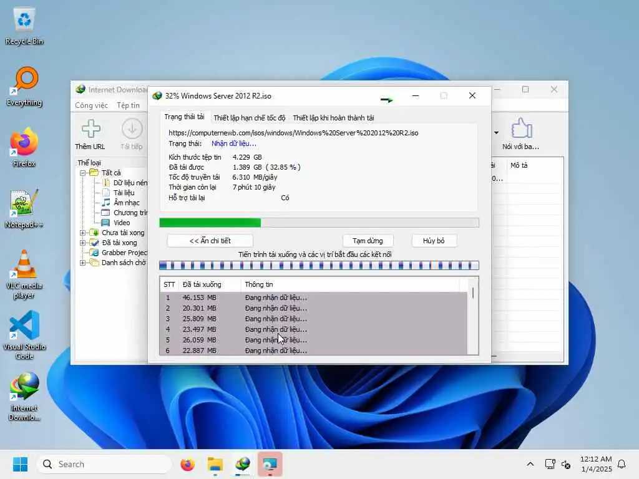Expand the Danh sách chờ tree node
This screenshot has height=479, width=639.
(83, 263)
